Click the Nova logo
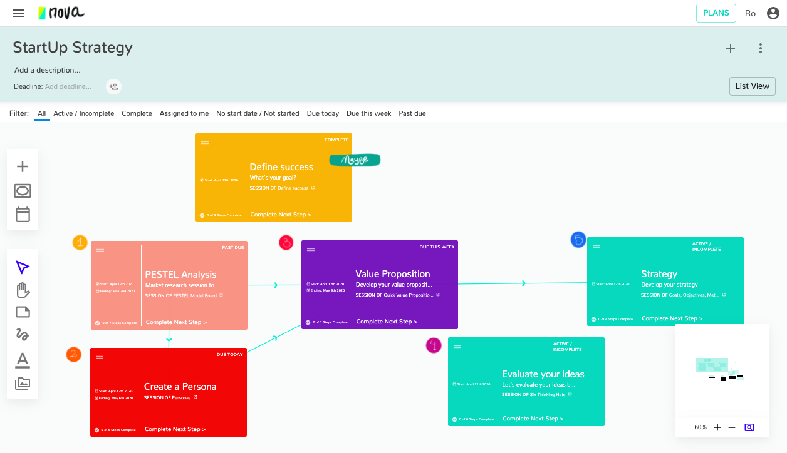 (61, 13)
